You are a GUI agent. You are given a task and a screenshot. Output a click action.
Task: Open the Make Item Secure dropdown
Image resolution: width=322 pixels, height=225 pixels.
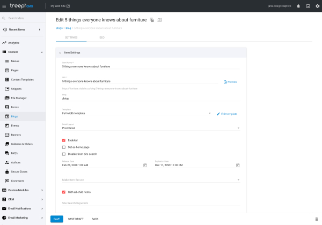(x=151, y=180)
